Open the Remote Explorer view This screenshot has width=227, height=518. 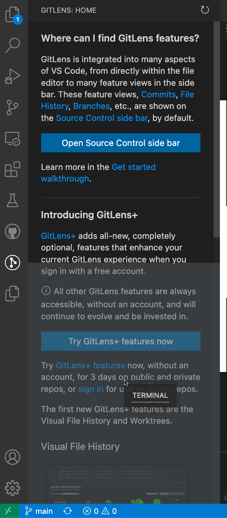pyautogui.click(x=12, y=138)
